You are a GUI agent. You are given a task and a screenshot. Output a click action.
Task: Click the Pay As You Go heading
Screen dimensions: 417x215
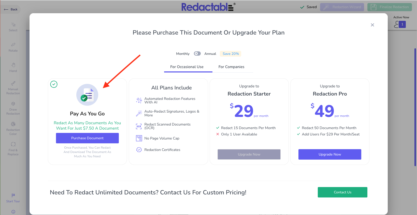pyautogui.click(x=87, y=114)
